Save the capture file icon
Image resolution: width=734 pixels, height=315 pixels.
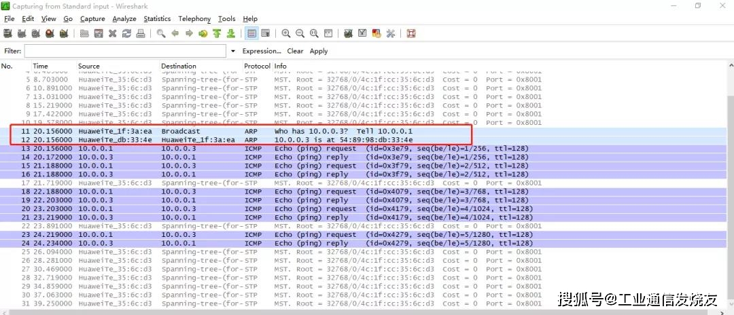click(99, 34)
